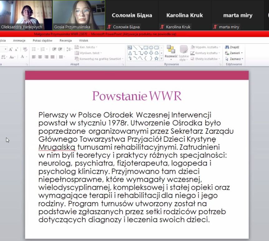Clear all formatting with the eraser icon
The height and width of the screenshot is (241, 269).
pos(25,49)
